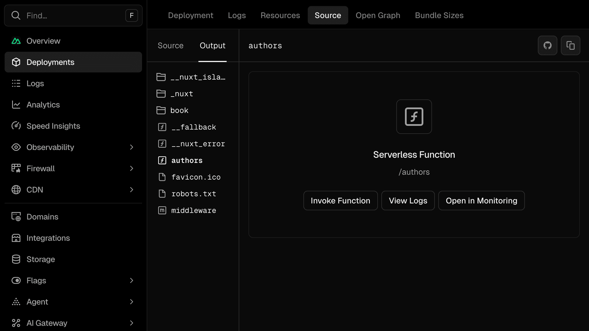589x331 pixels.
Task: Expand the Observability section
Action: (x=132, y=147)
